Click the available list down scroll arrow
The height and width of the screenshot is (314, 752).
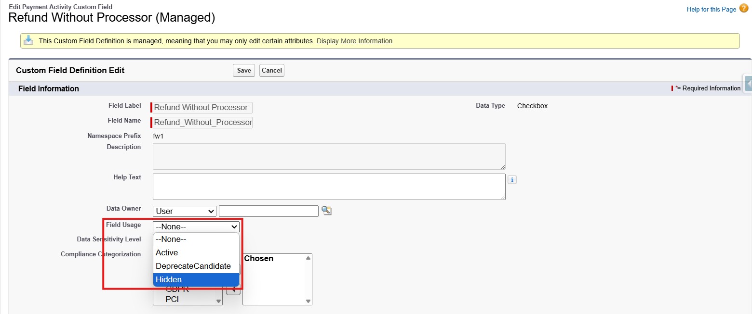tap(219, 301)
